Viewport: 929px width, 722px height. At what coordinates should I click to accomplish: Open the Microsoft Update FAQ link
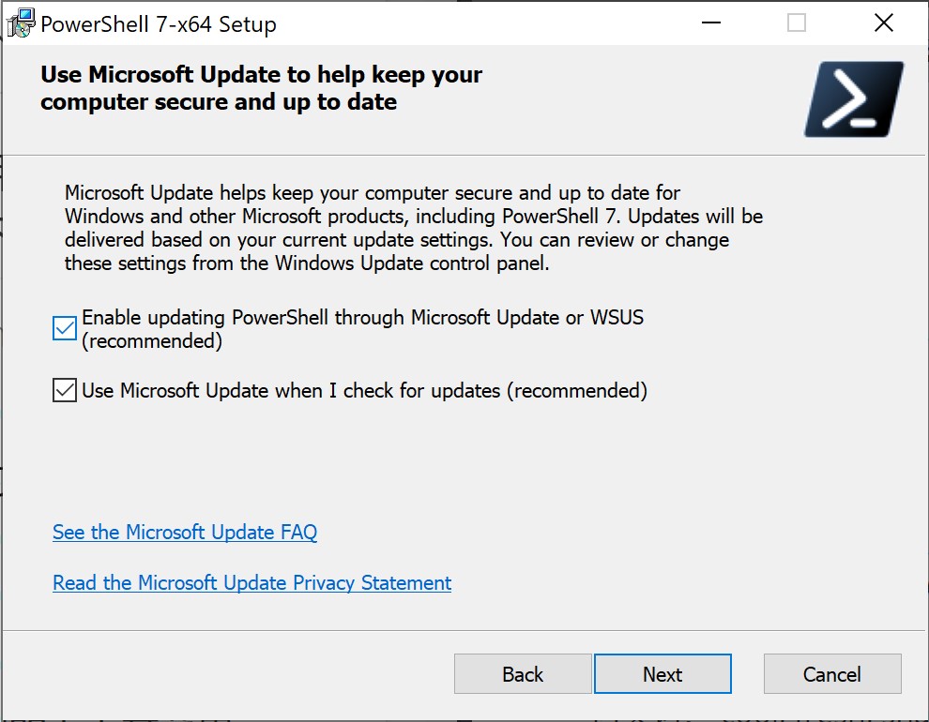[x=185, y=533]
